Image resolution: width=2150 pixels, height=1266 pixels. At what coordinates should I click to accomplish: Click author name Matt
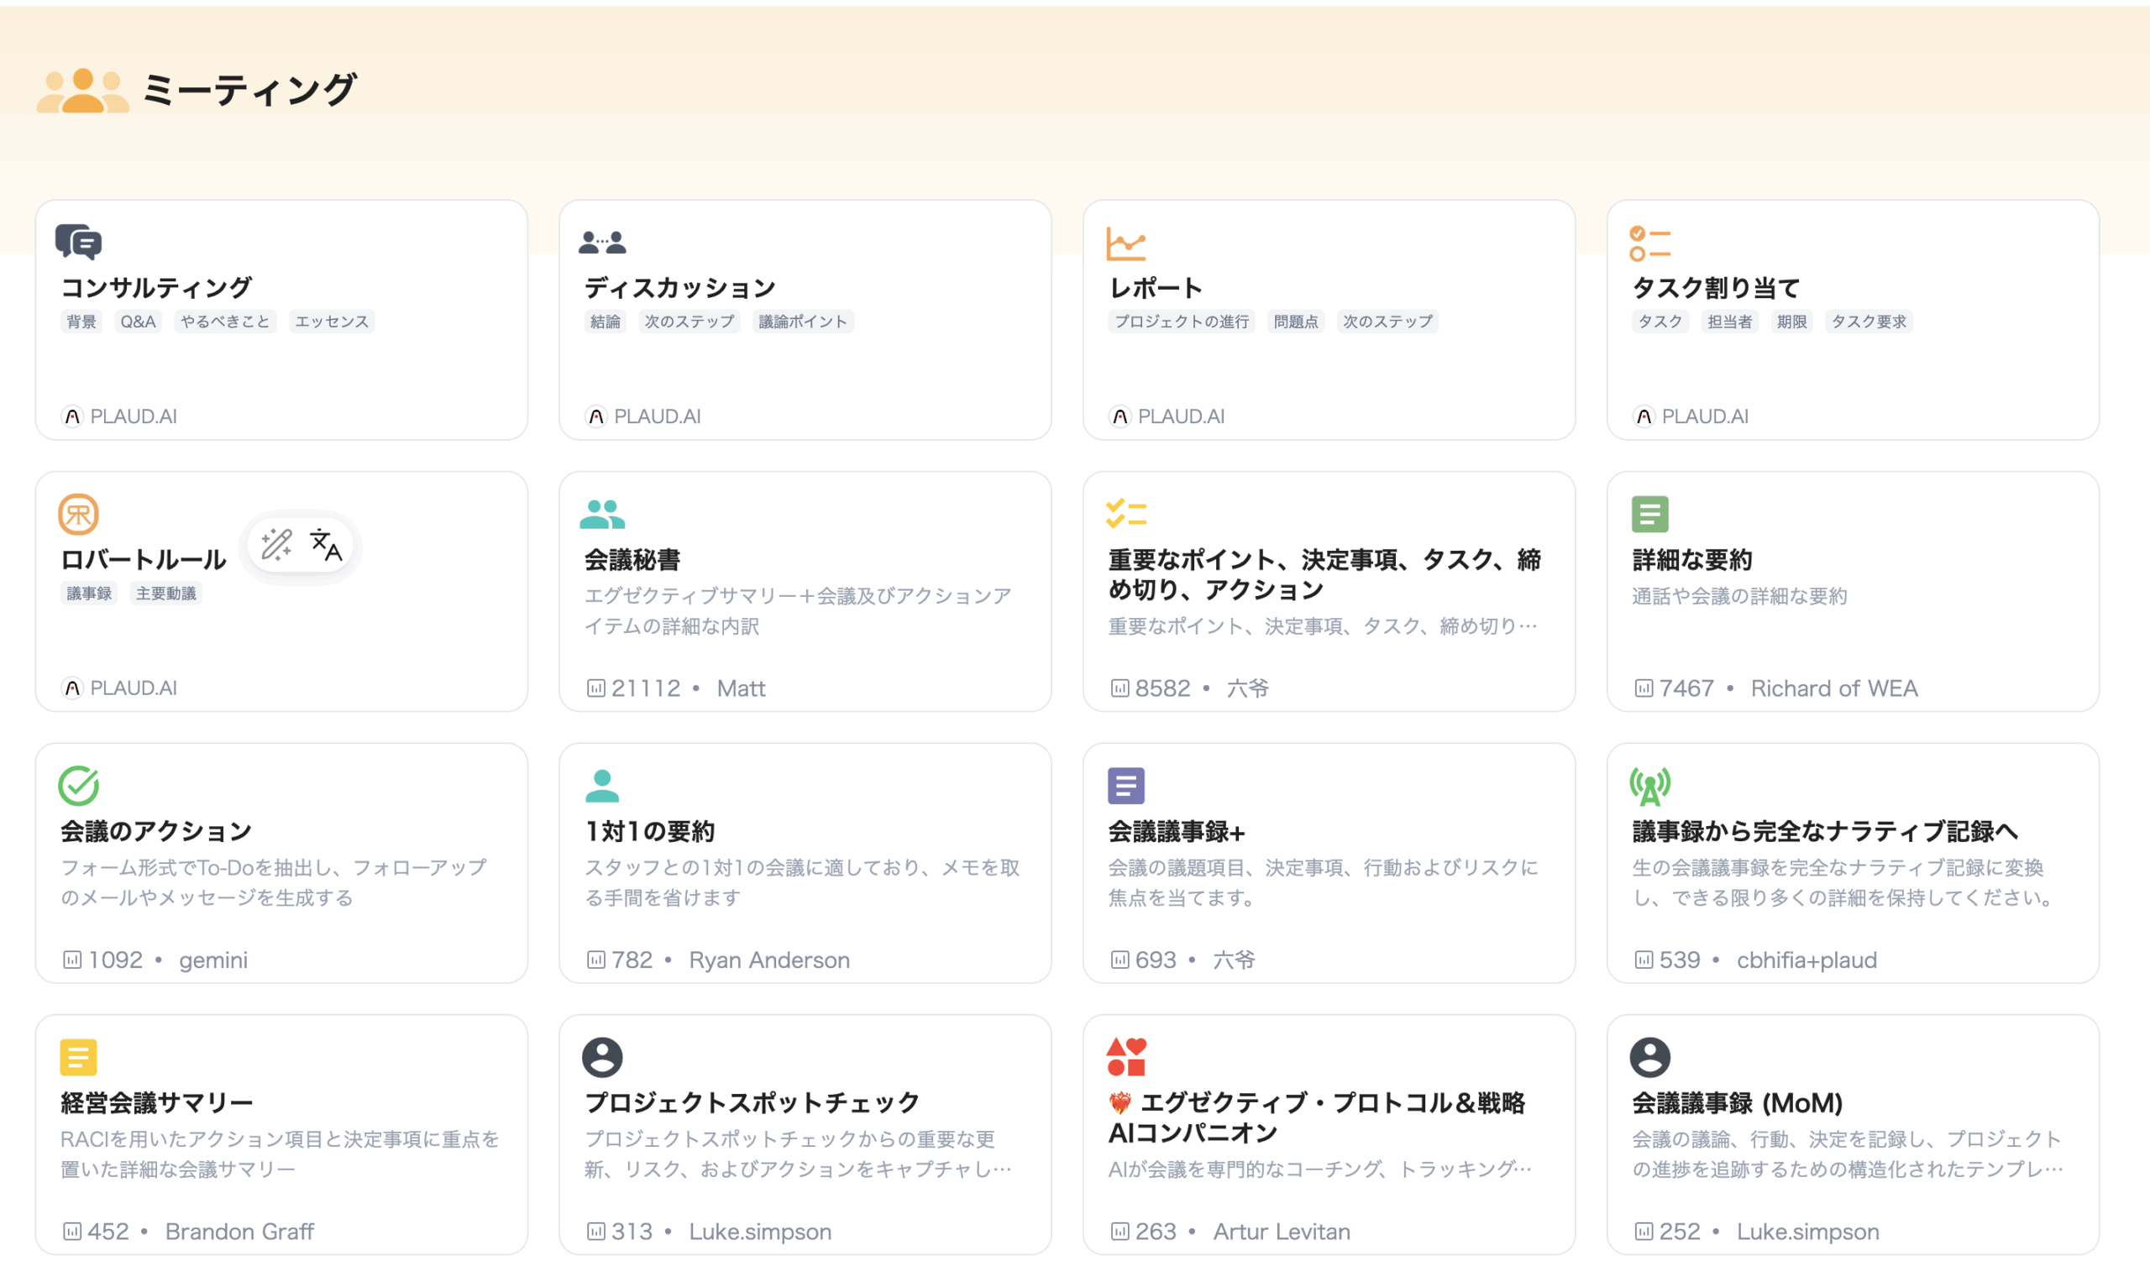click(x=741, y=688)
